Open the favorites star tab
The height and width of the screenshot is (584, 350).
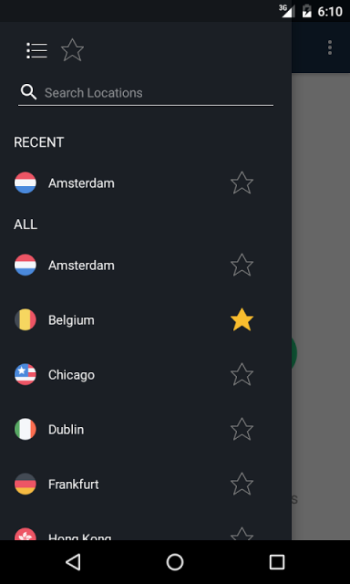click(x=72, y=50)
